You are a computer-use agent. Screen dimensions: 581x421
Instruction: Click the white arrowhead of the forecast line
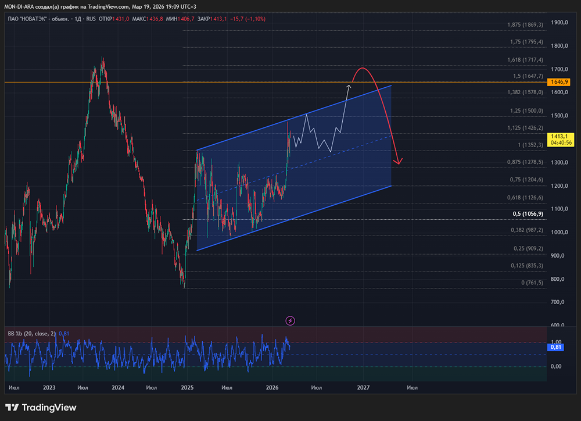[x=349, y=87]
